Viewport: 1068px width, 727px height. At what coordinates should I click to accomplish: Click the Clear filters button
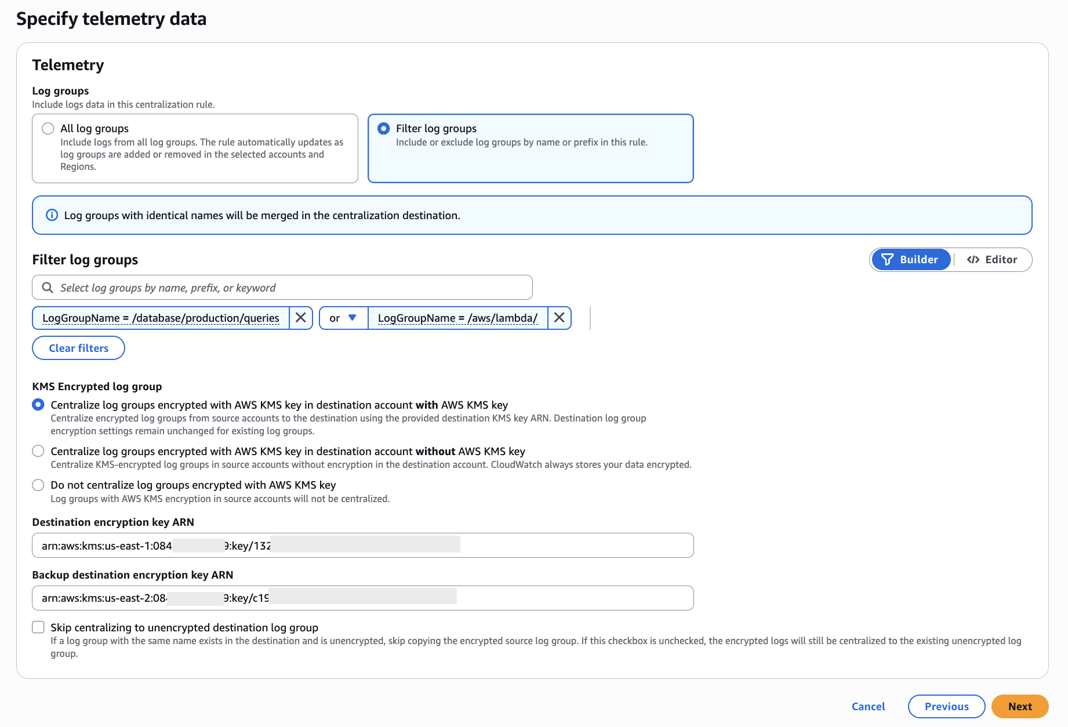pyautogui.click(x=78, y=348)
